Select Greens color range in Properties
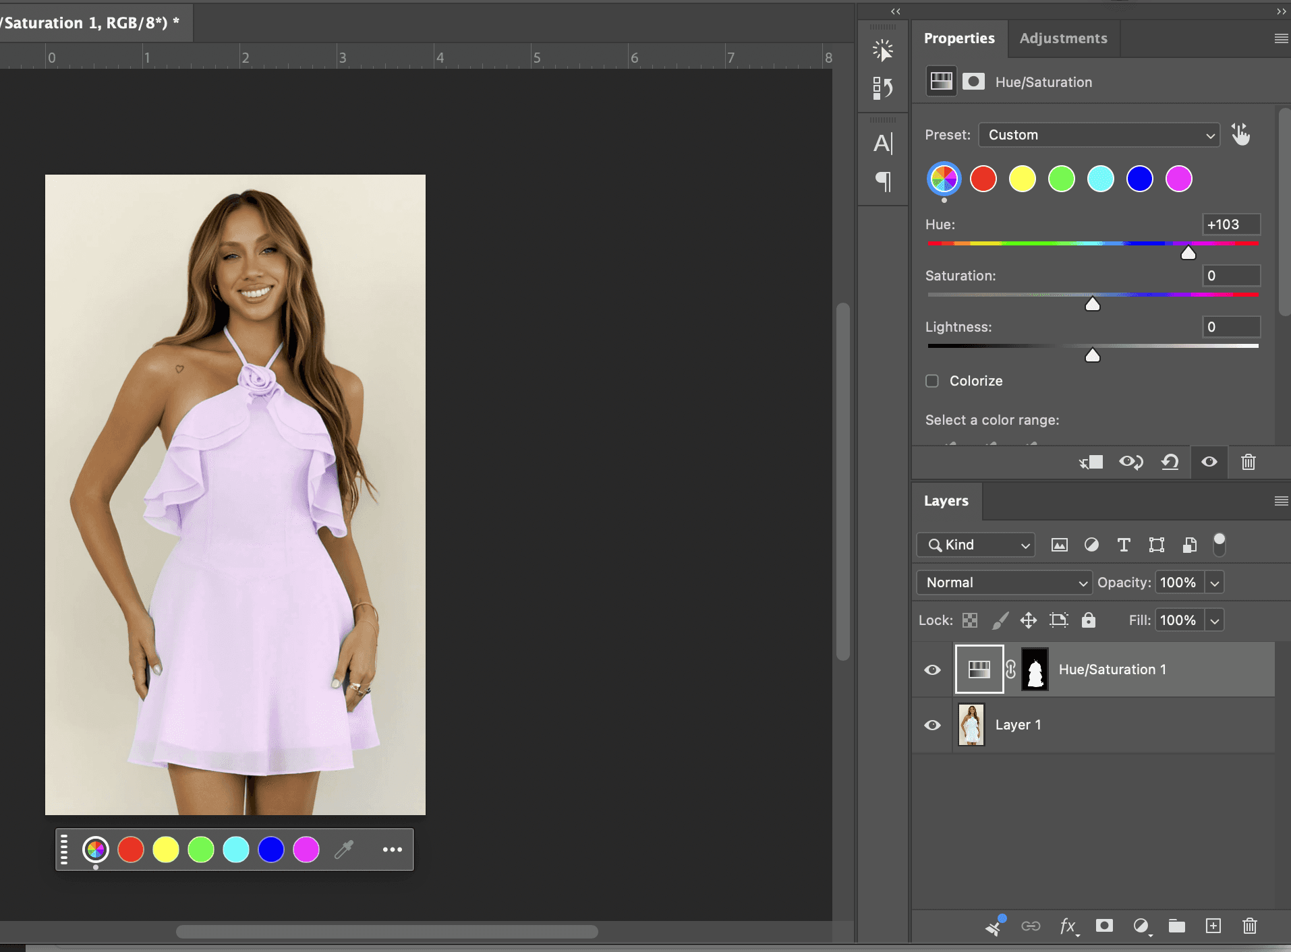The height and width of the screenshot is (952, 1291). pyautogui.click(x=1062, y=179)
